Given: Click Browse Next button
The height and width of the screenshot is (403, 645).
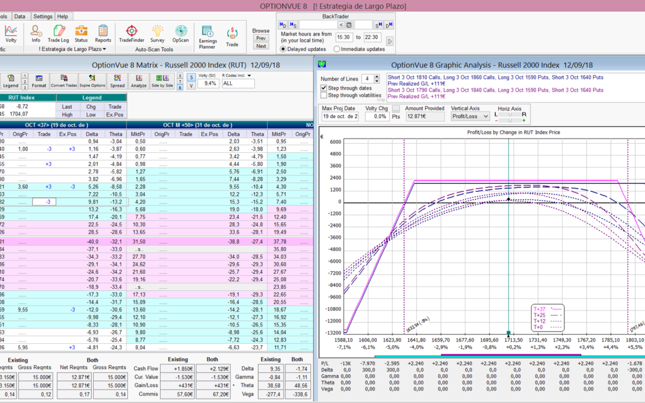Looking at the screenshot, I should pyautogui.click(x=261, y=46).
